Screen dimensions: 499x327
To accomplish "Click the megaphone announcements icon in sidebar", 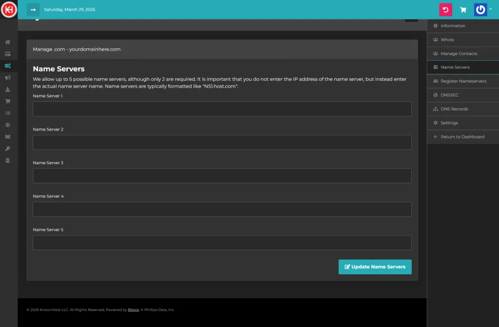I will pyautogui.click(x=8, y=77).
